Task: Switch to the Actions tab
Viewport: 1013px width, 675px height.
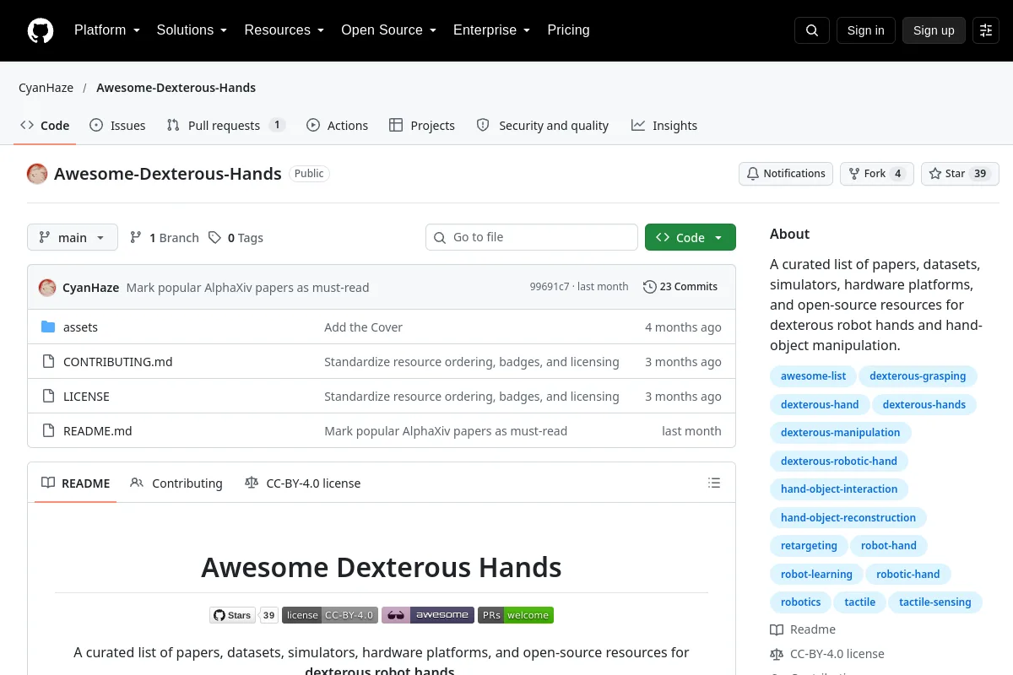Action: (x=337, y=126)
